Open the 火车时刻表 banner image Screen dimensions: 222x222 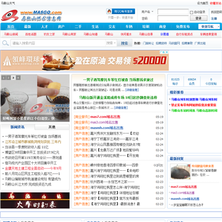(35, 200)
